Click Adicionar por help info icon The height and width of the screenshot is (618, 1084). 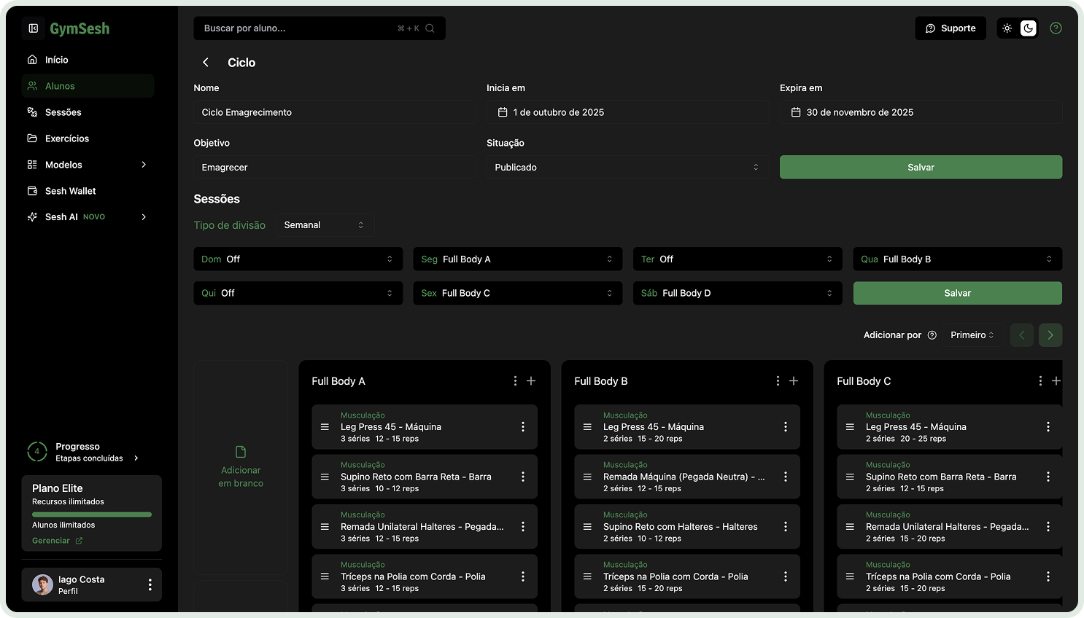(x=932, y=335)
